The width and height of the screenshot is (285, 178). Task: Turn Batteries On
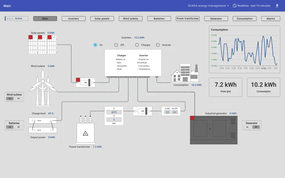coord(10,127)
